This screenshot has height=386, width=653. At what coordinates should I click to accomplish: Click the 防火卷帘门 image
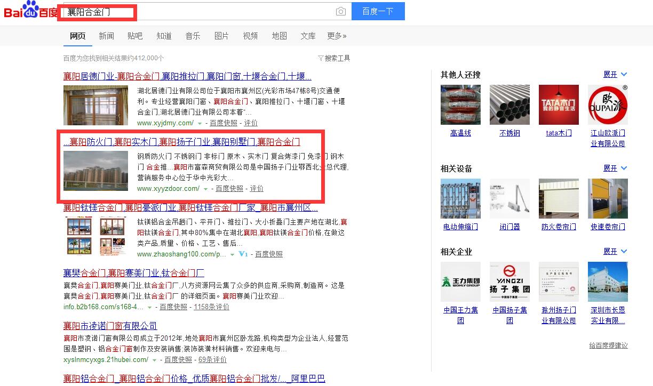coord(559,198)
